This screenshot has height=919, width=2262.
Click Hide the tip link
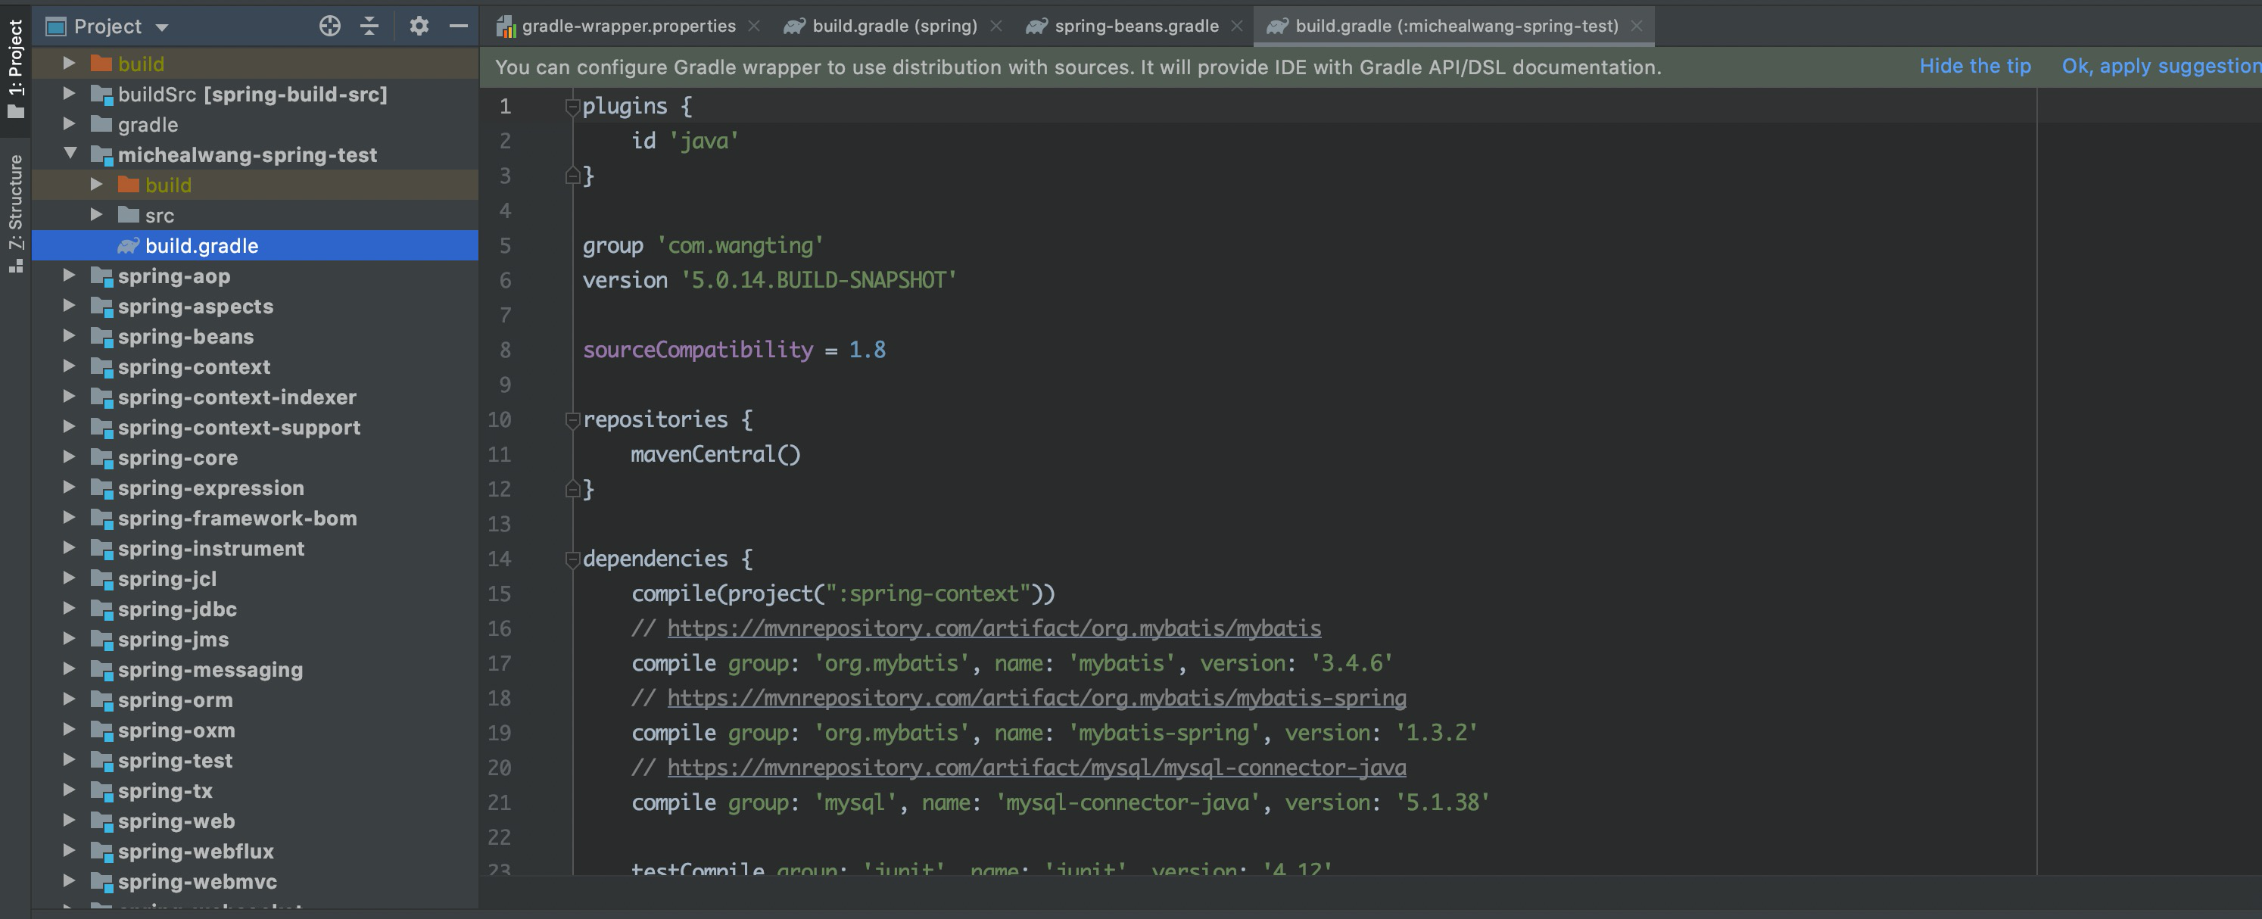[1974, 67]
